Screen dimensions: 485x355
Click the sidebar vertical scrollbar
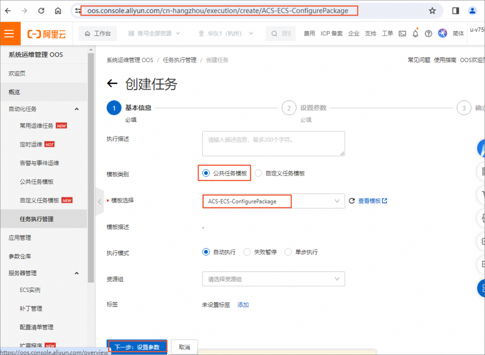tap(91, 168)
